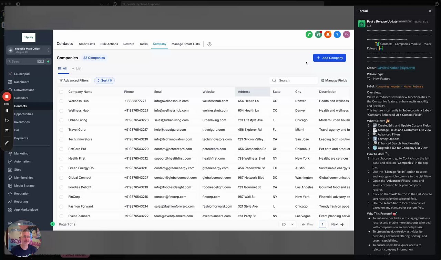
Task: Click the Search HighLevel Corporate top bar
Action: (222, 4)
